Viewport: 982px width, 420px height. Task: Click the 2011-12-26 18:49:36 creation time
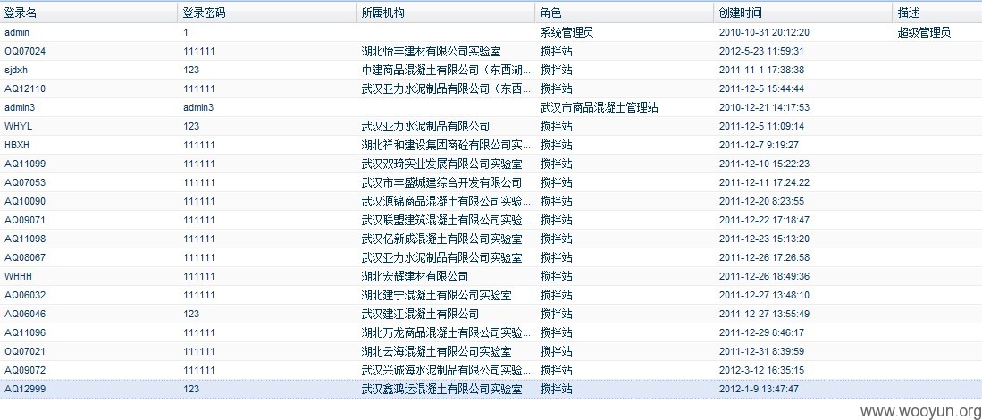(764, 277)
